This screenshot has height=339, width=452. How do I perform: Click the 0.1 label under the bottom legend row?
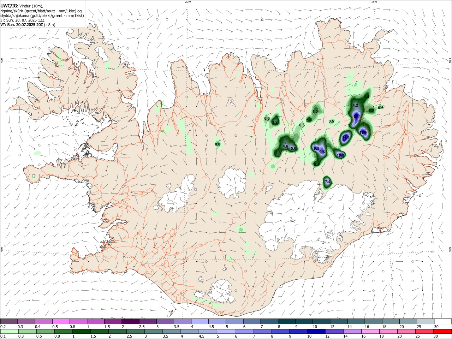tap(3, 337)
